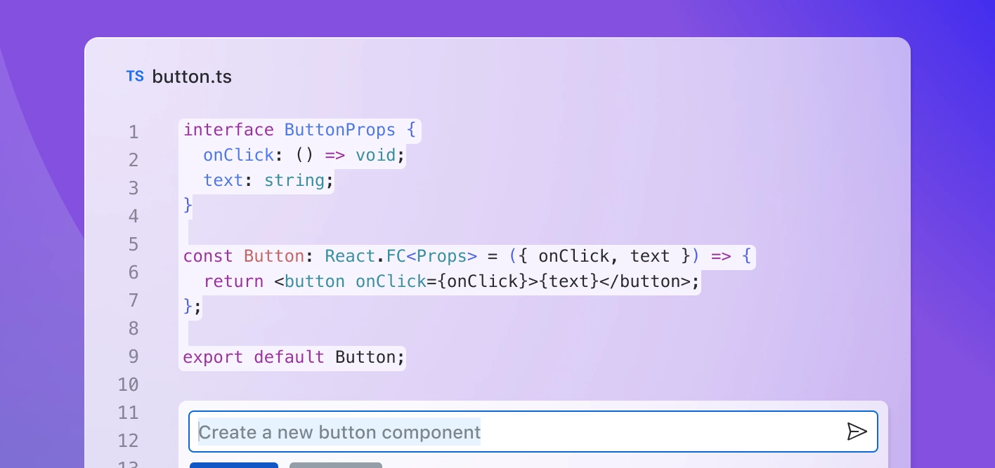Click line number 1 in the gutter
Screen dimensions: 995x468
(134, 133)
